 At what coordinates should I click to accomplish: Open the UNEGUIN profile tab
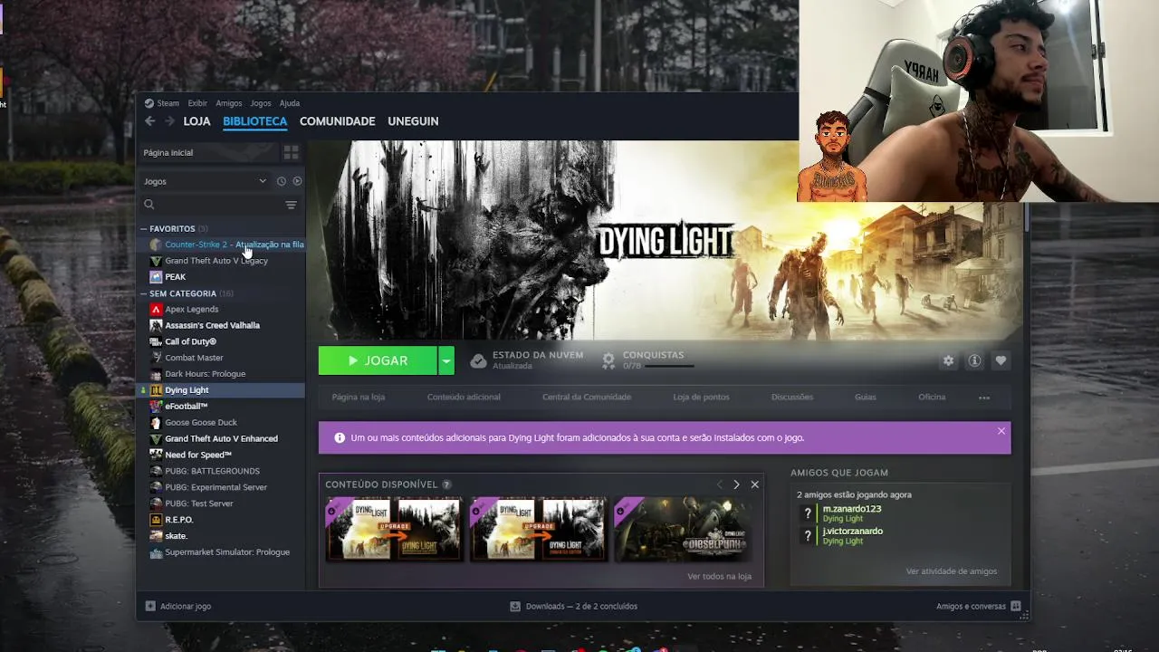tap(413, 121)
